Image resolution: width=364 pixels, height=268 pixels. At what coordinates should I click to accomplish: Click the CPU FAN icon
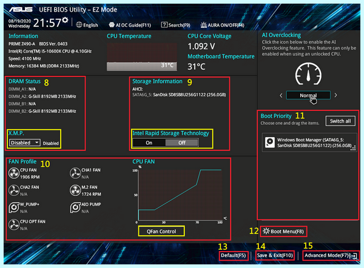pos(14,173)
